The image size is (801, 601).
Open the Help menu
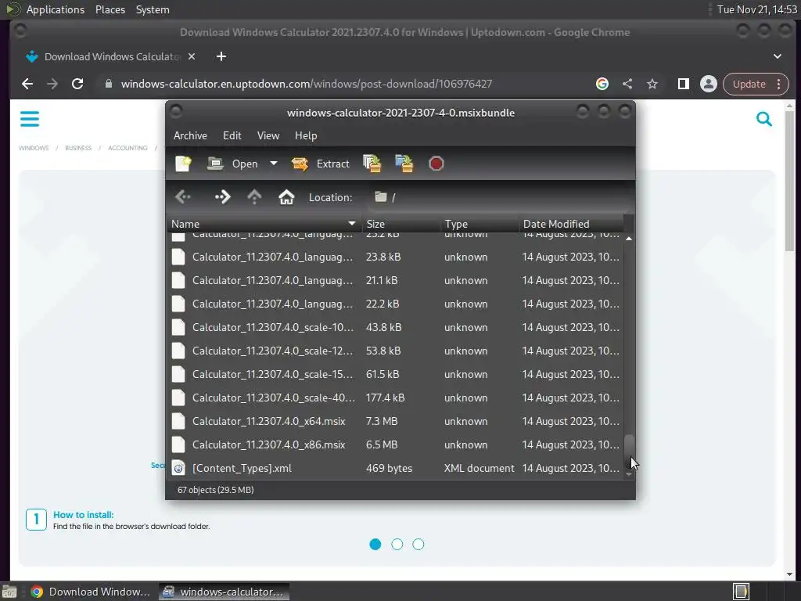[x=306, y=135]
